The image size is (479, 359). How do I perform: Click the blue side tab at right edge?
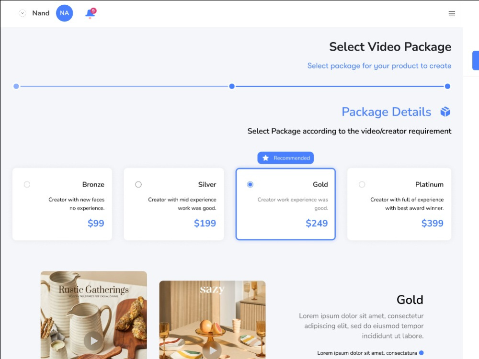[x=476, y=60]
